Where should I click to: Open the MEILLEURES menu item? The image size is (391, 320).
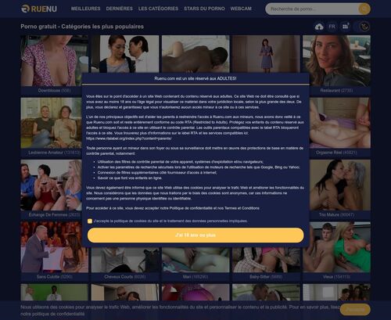(85, 9)
